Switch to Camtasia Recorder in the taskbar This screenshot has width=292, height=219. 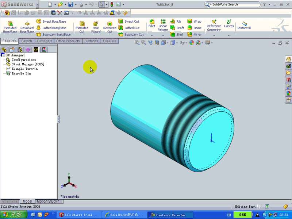click(170, 215)
